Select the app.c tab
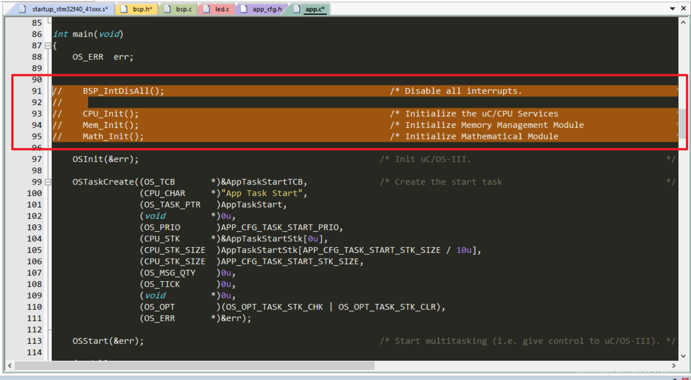The height and width of the screenshot is (380, 691). pos(315,9)
